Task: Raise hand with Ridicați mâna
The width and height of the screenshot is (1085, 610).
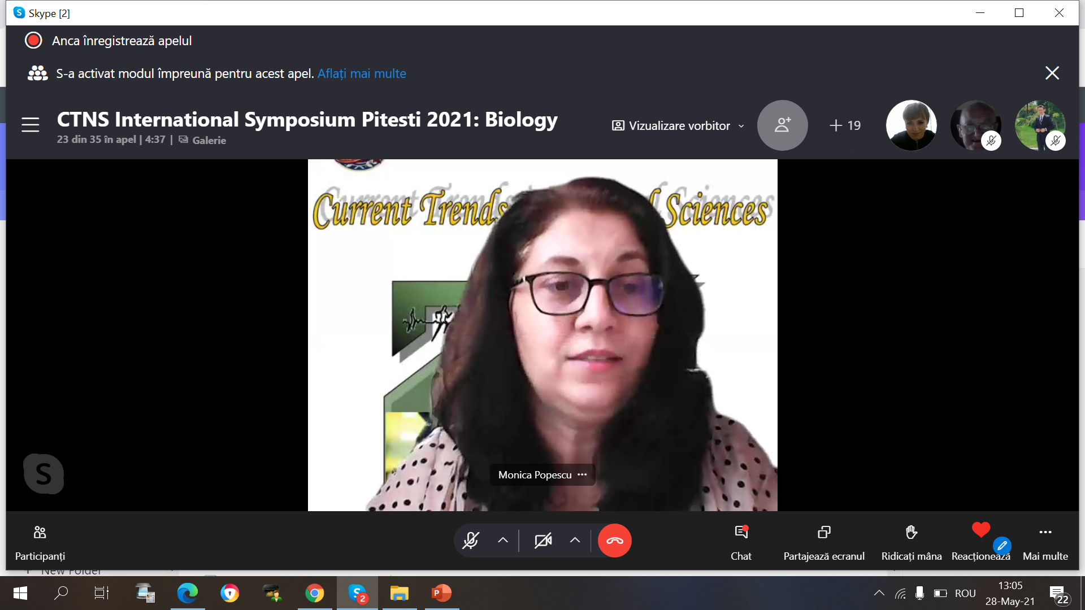Action: 912,543
